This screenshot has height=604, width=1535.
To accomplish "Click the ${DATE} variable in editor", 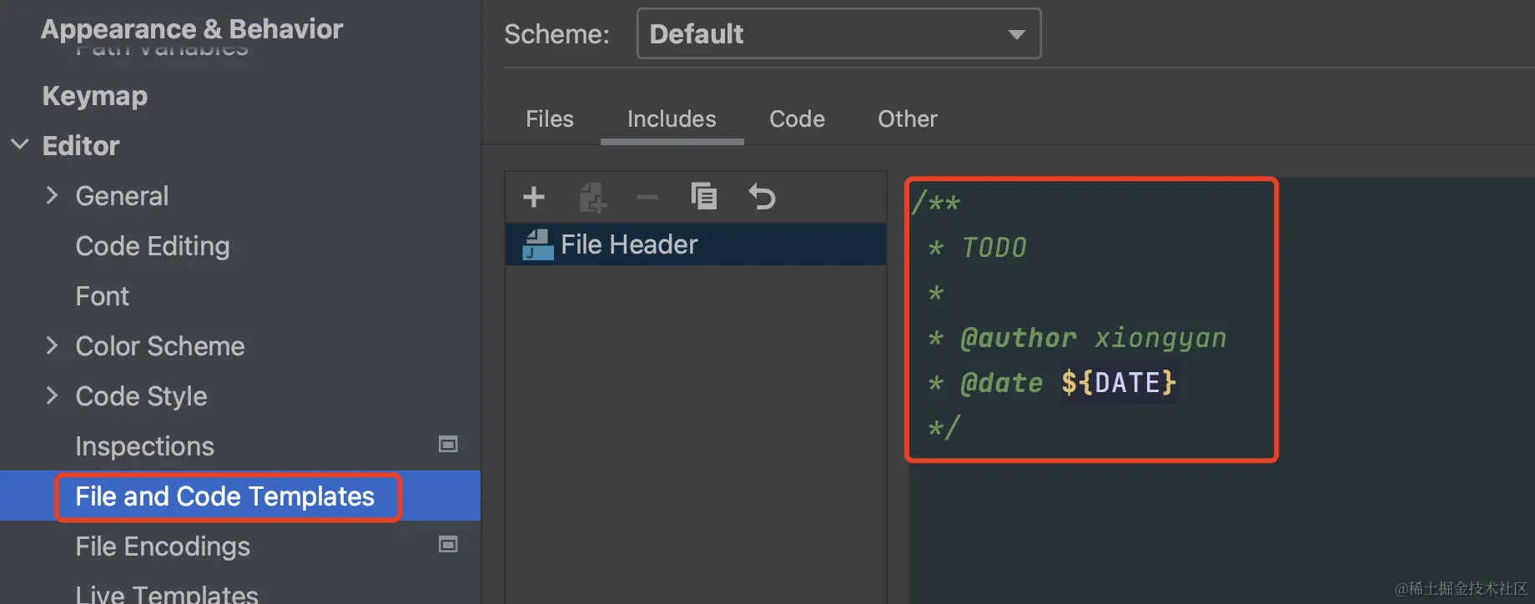I will (x=1119, y=383).
